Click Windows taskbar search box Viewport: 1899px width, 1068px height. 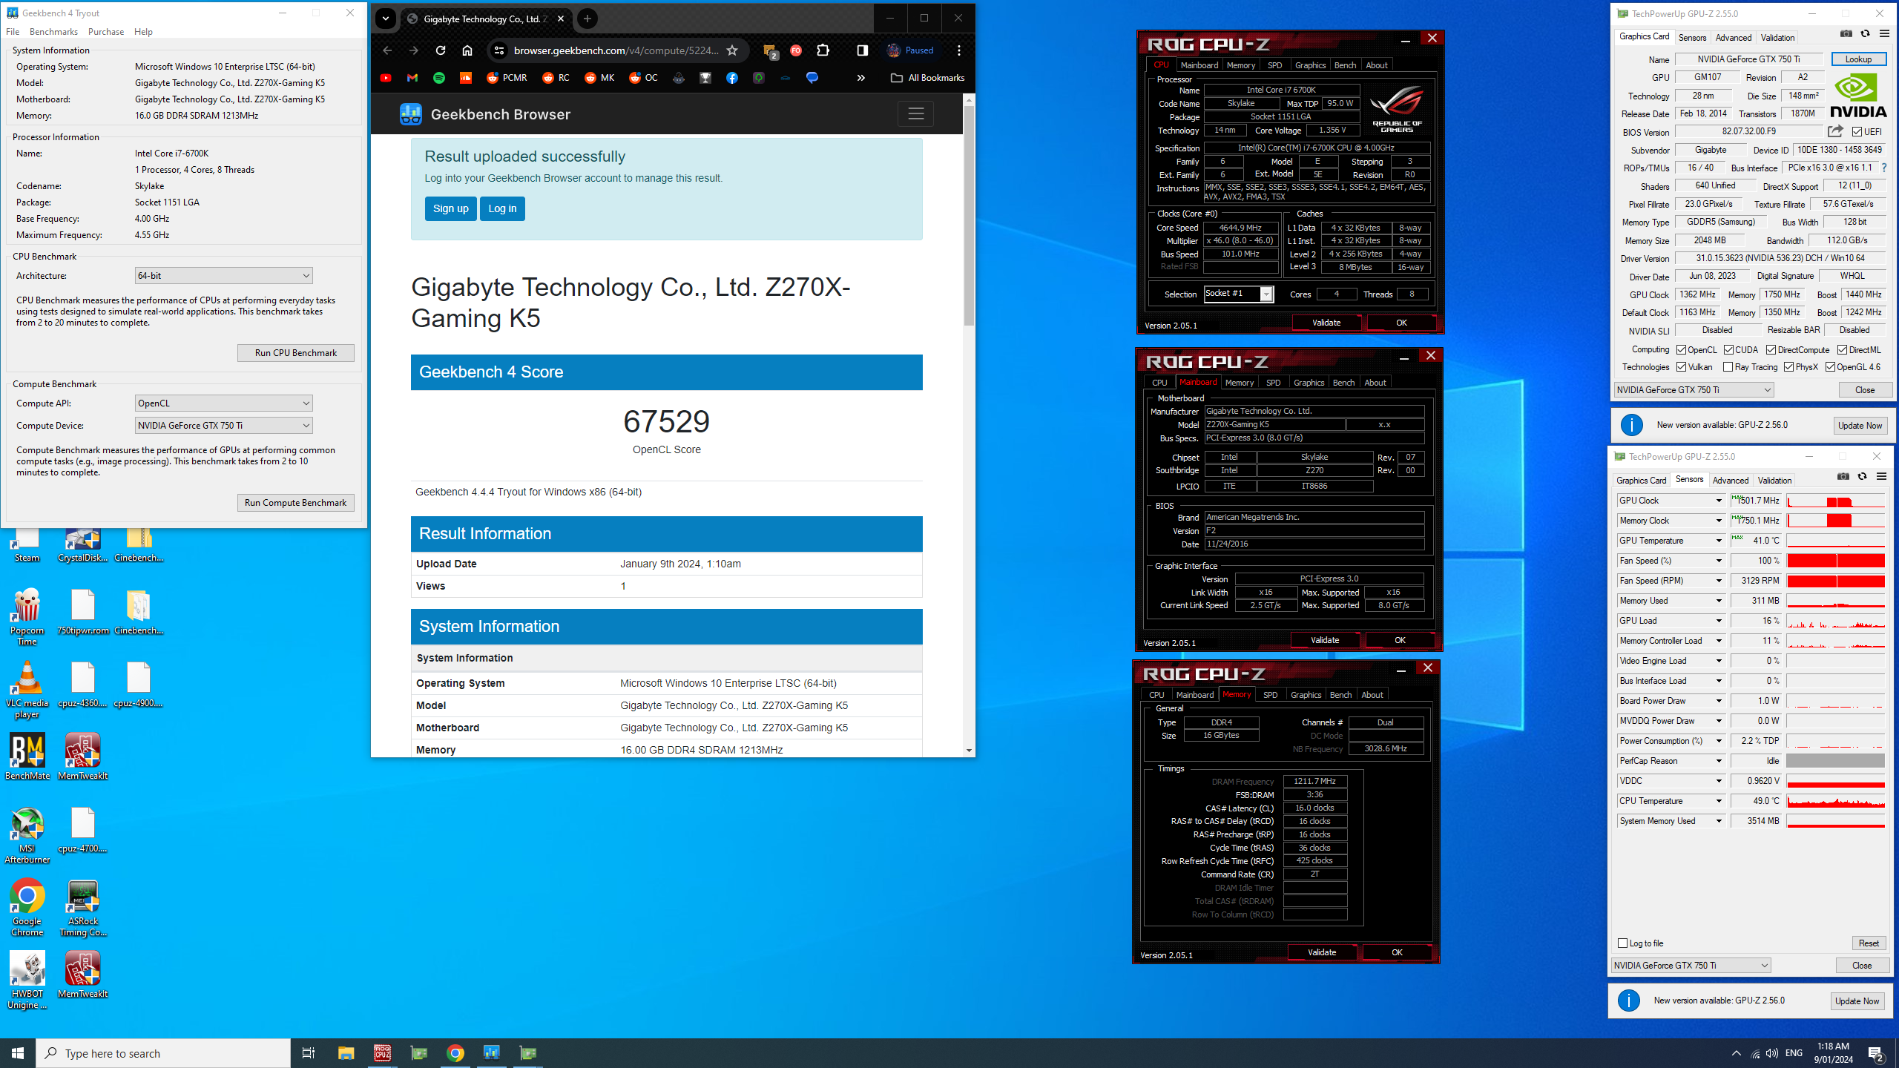tap(163, 1053)
